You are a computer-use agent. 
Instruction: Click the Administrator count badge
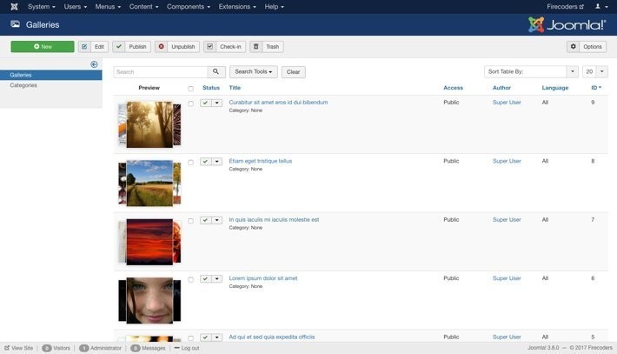pos(83,348)
